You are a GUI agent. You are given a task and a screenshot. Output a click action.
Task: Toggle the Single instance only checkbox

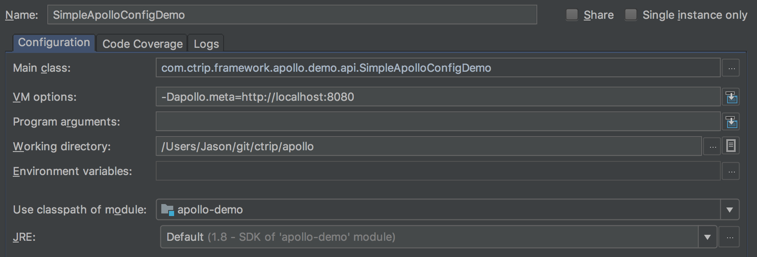coord(631,15)
